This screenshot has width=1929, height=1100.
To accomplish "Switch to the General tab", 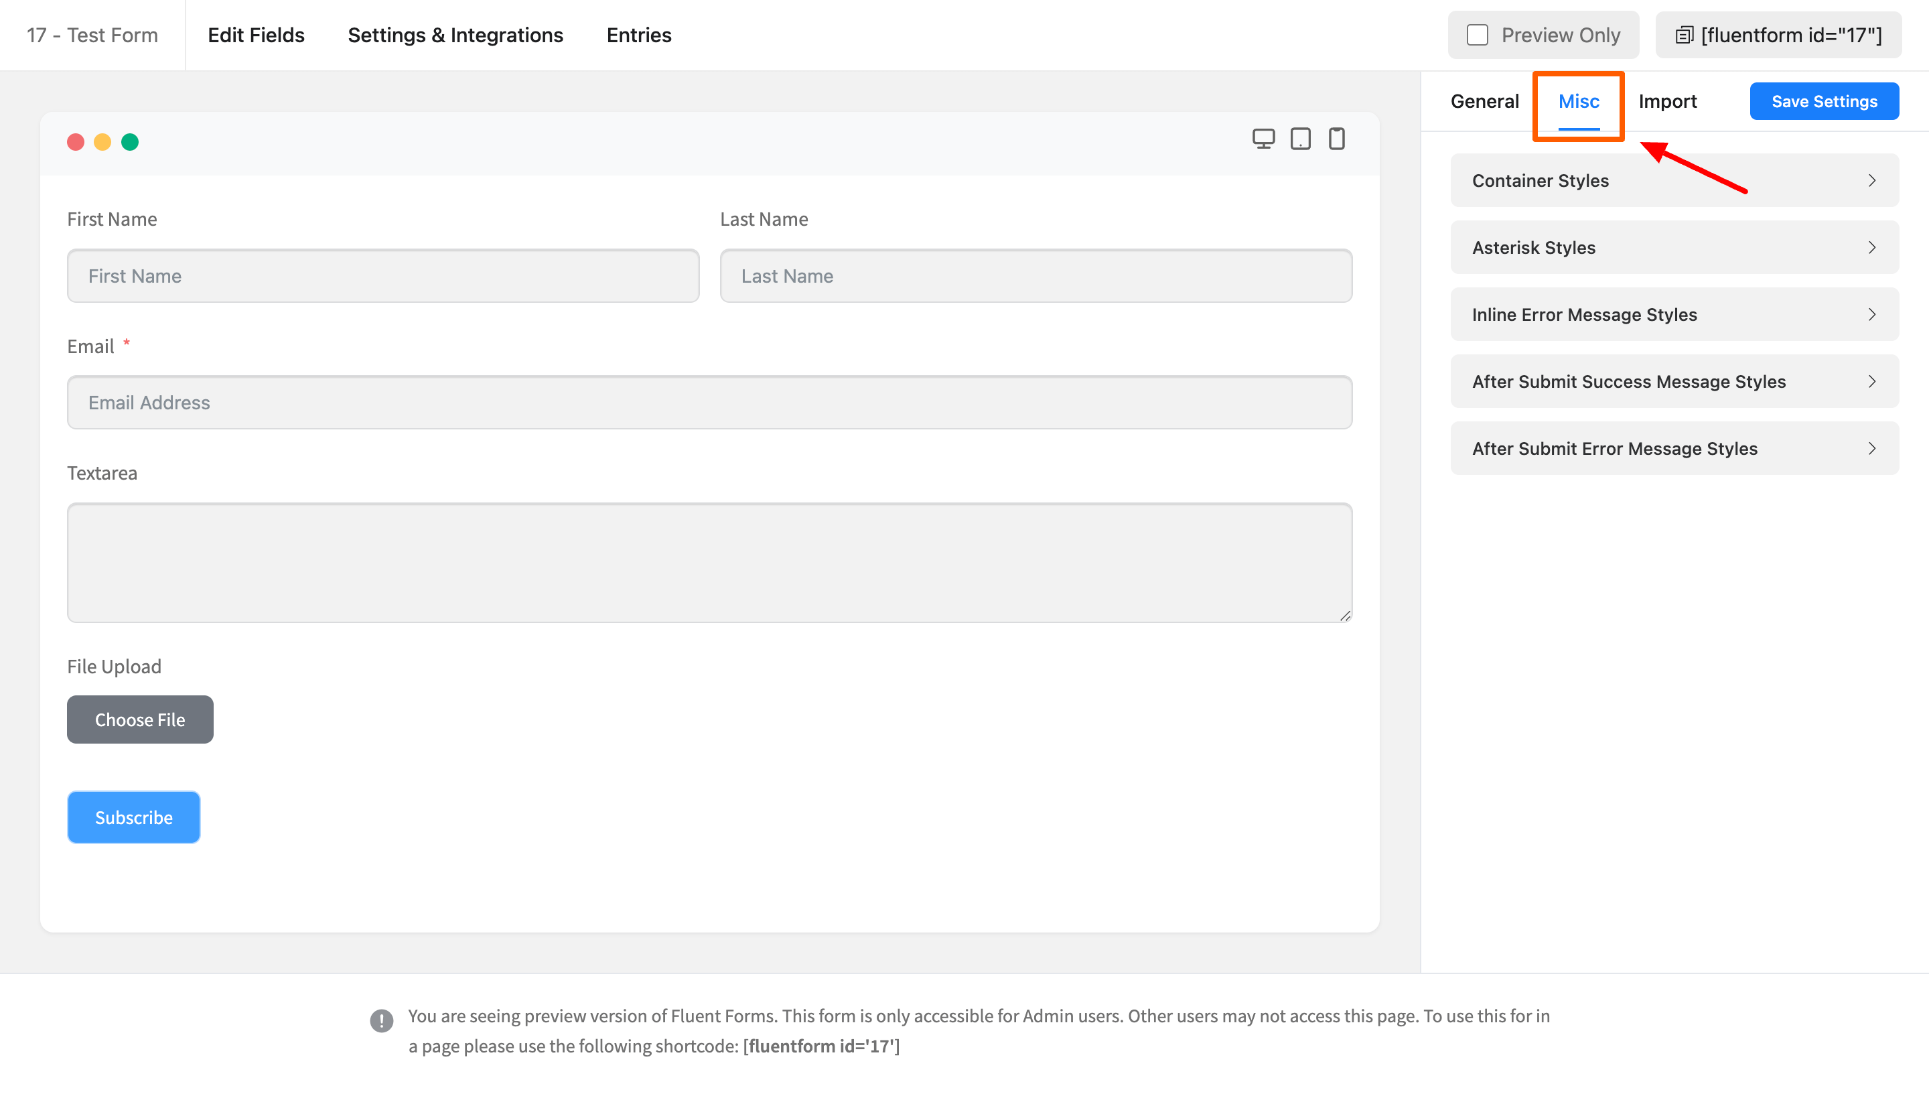I will tap(1484, 101).
